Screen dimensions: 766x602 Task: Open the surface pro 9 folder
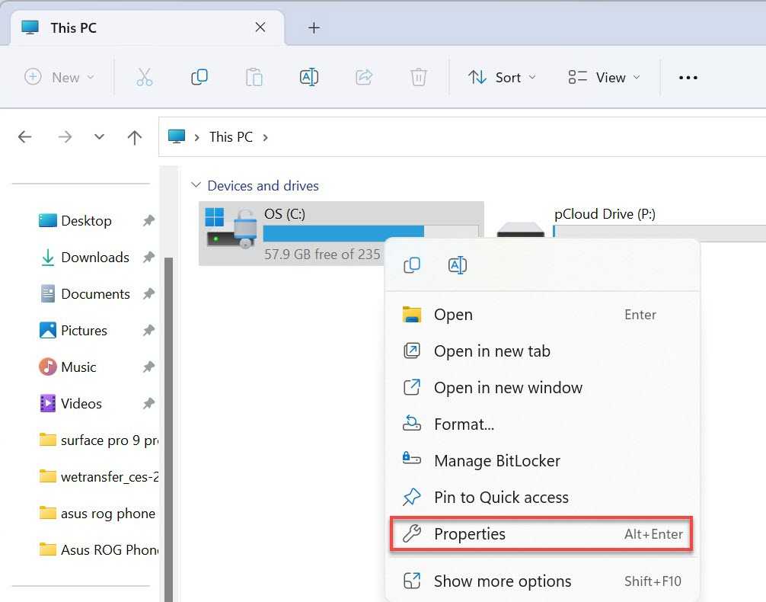[x=98, y=440]
